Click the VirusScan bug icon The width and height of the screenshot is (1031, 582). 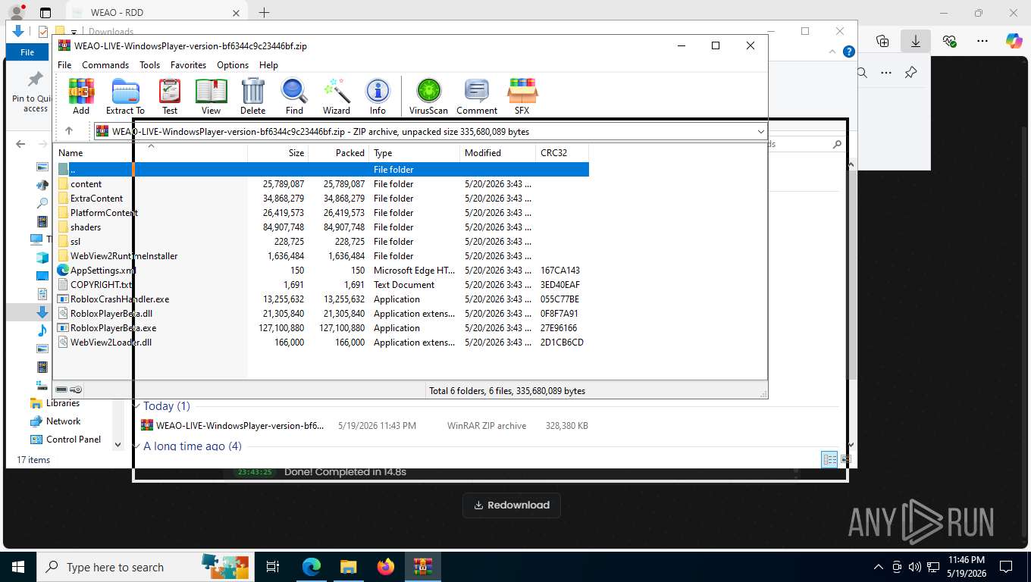pos(428,96)
